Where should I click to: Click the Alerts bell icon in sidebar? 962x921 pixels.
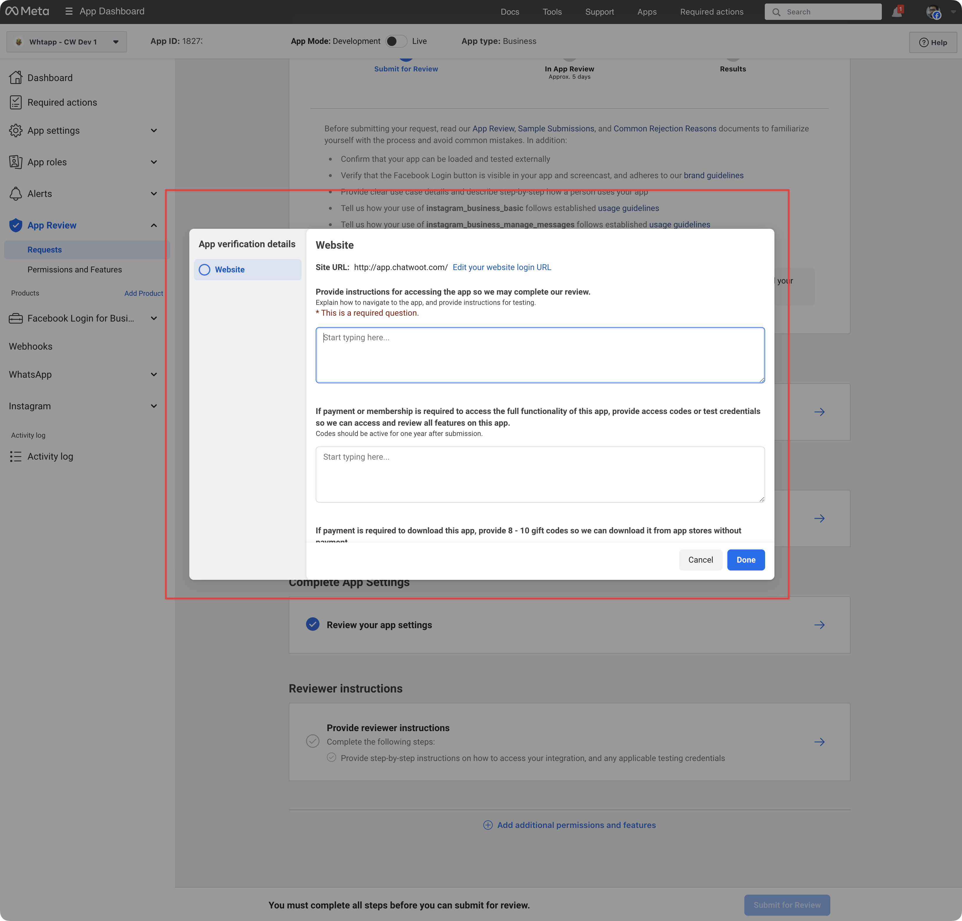(x=16, y=194)
